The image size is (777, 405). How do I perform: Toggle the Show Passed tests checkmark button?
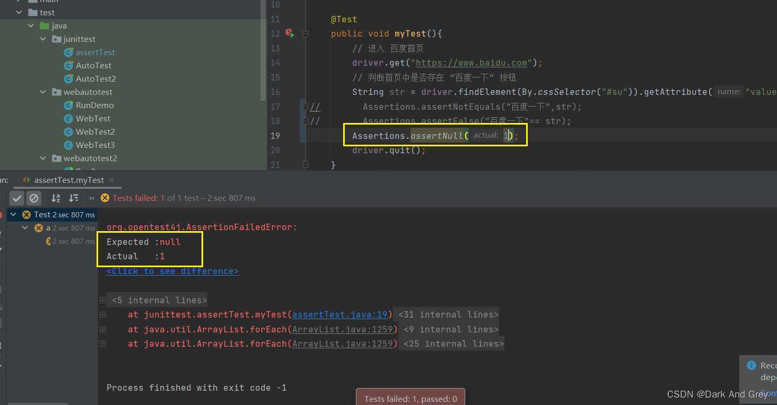pyautogui.click(x=18, y=198)
